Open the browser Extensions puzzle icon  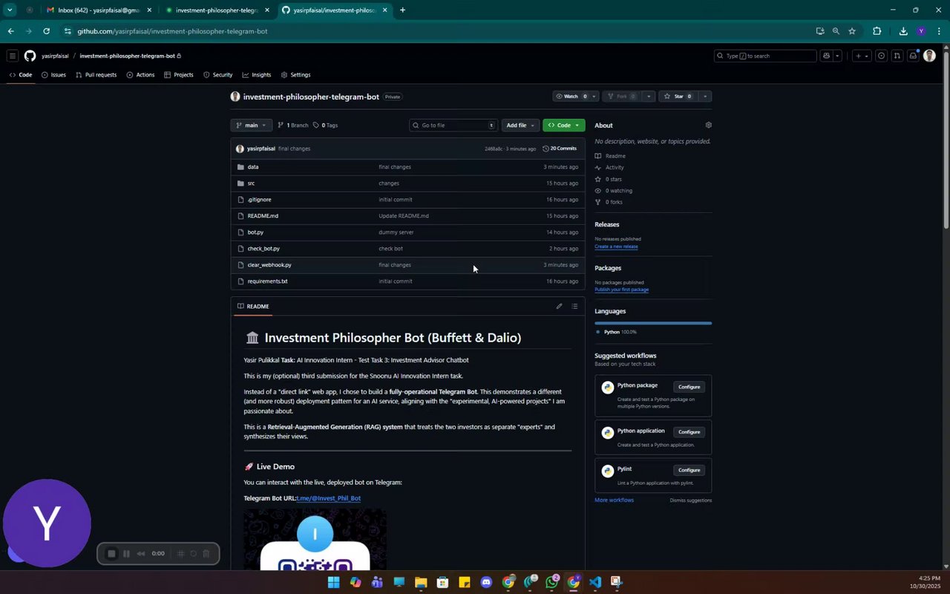pos(877,31)
